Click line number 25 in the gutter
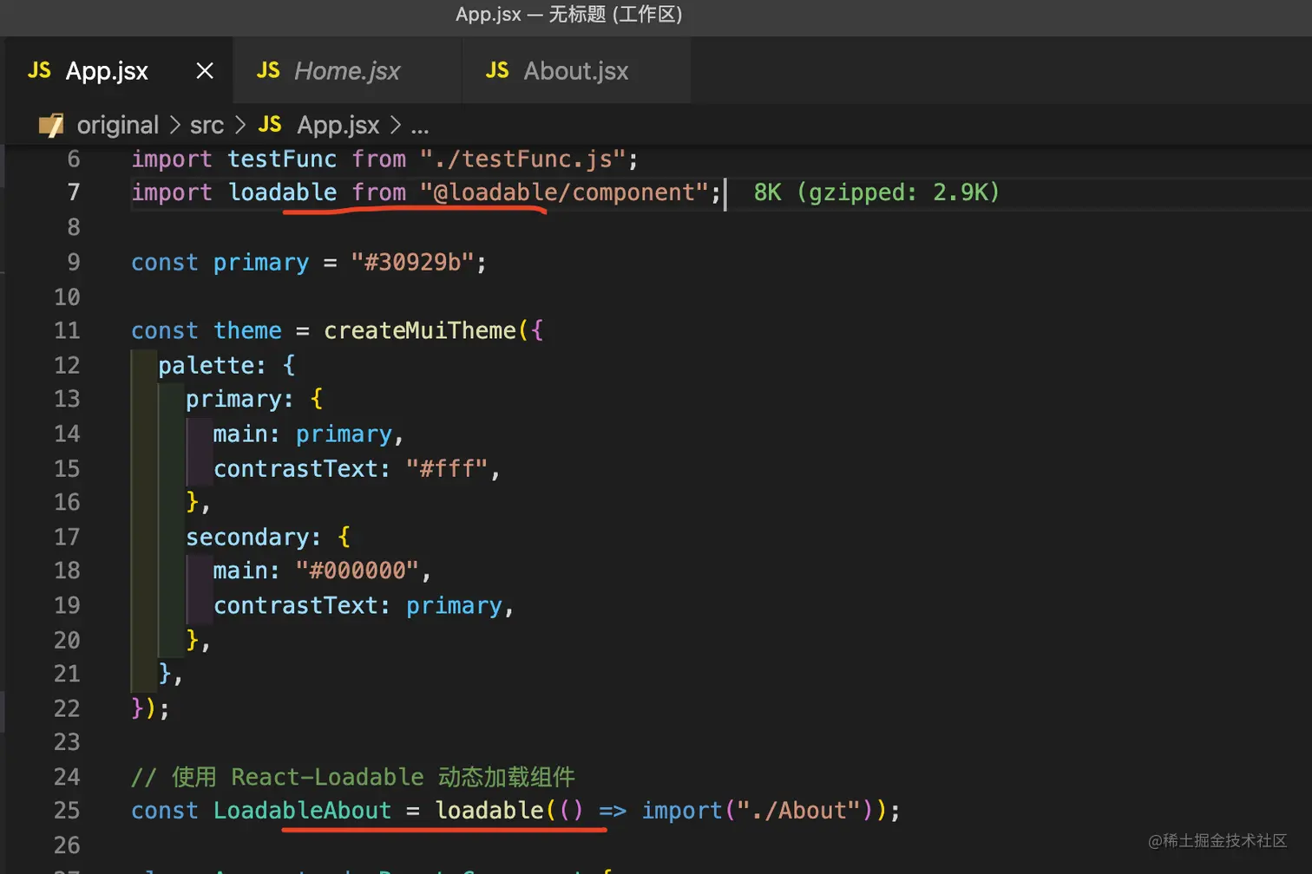This screenshot has height=874, width=1312. [67, 811]
